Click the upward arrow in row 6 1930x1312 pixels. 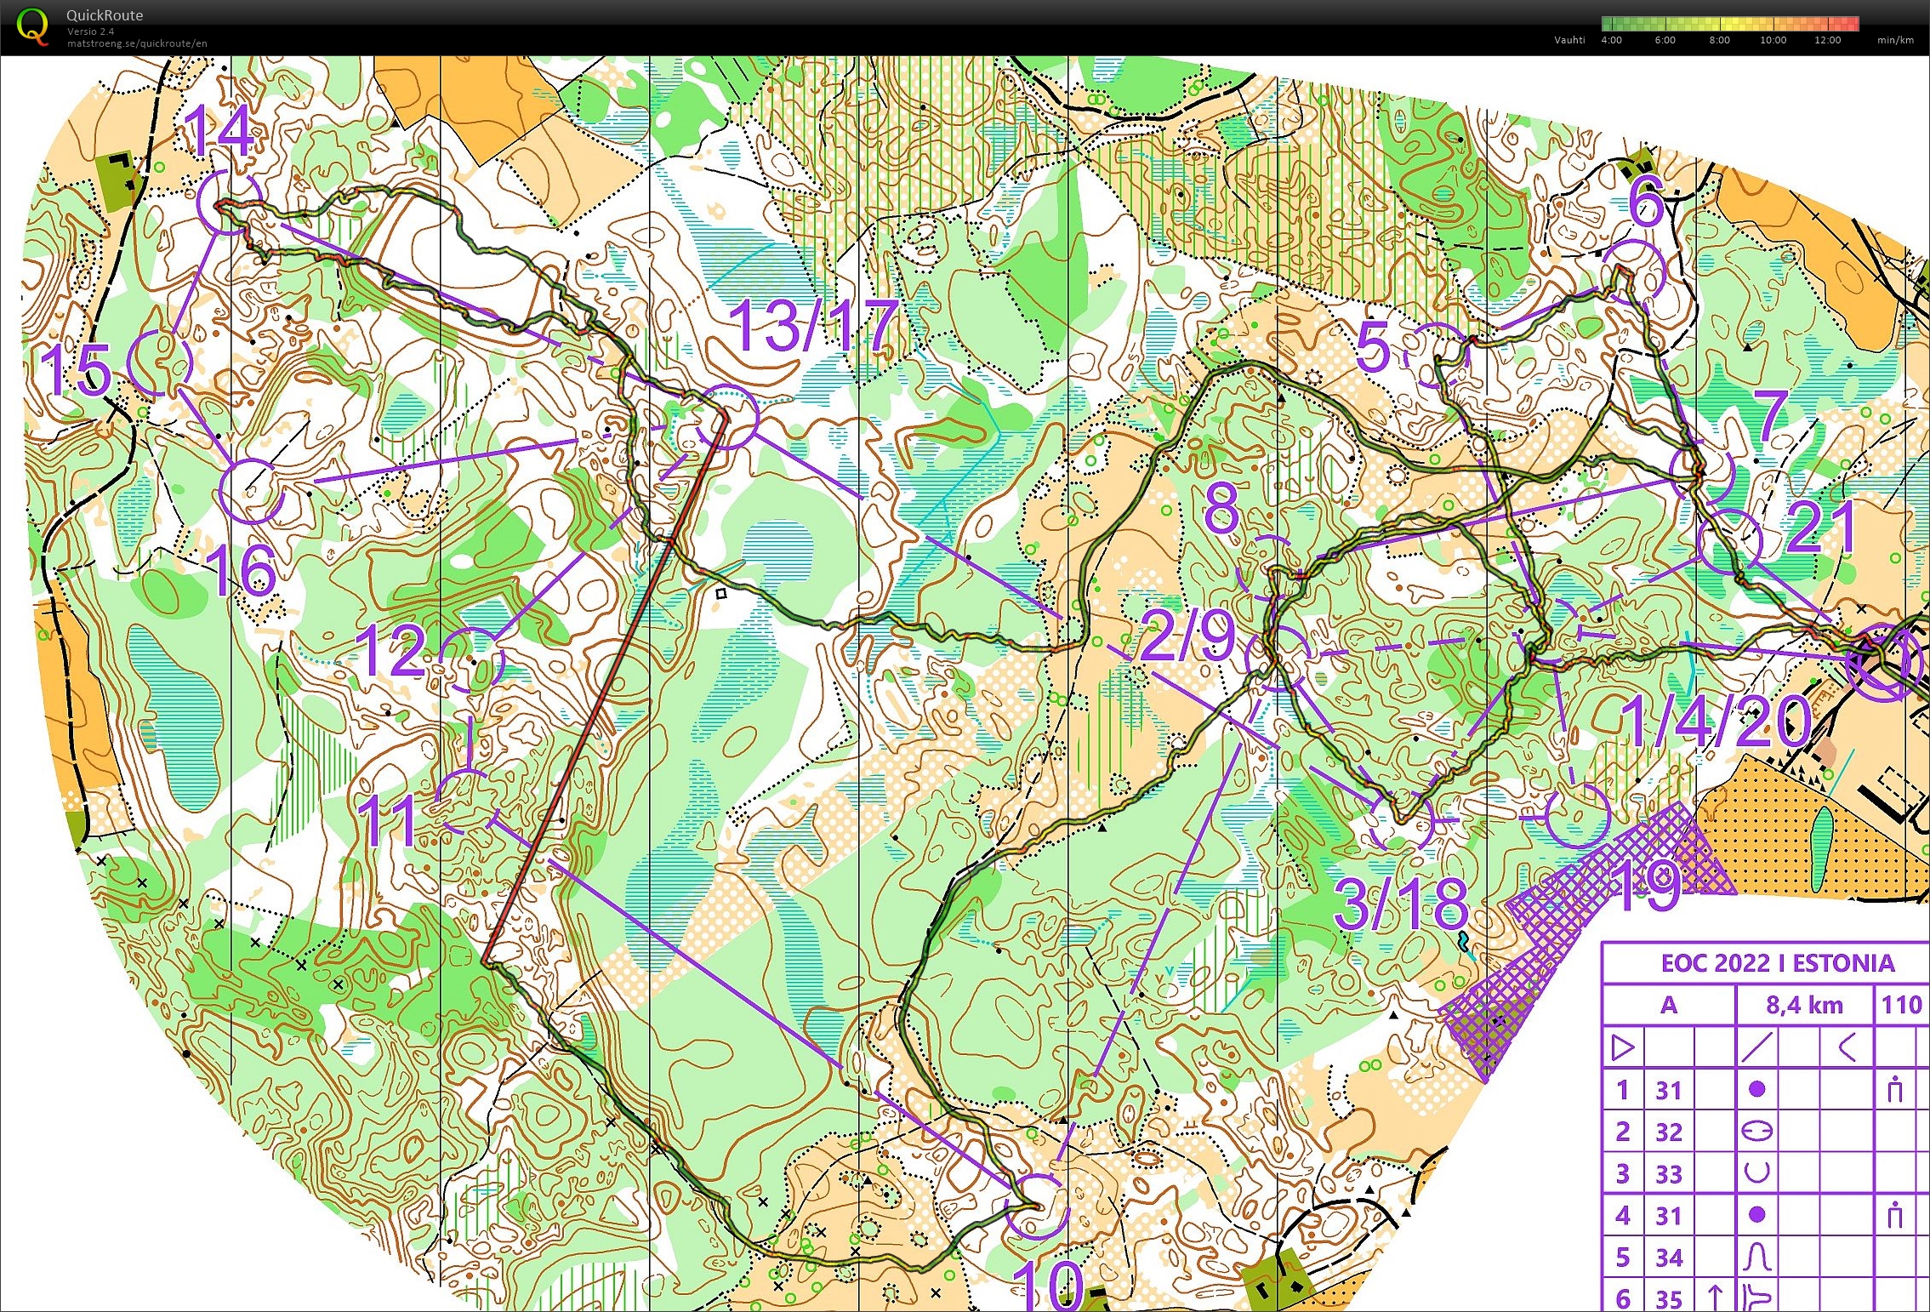[1716, 1298]
